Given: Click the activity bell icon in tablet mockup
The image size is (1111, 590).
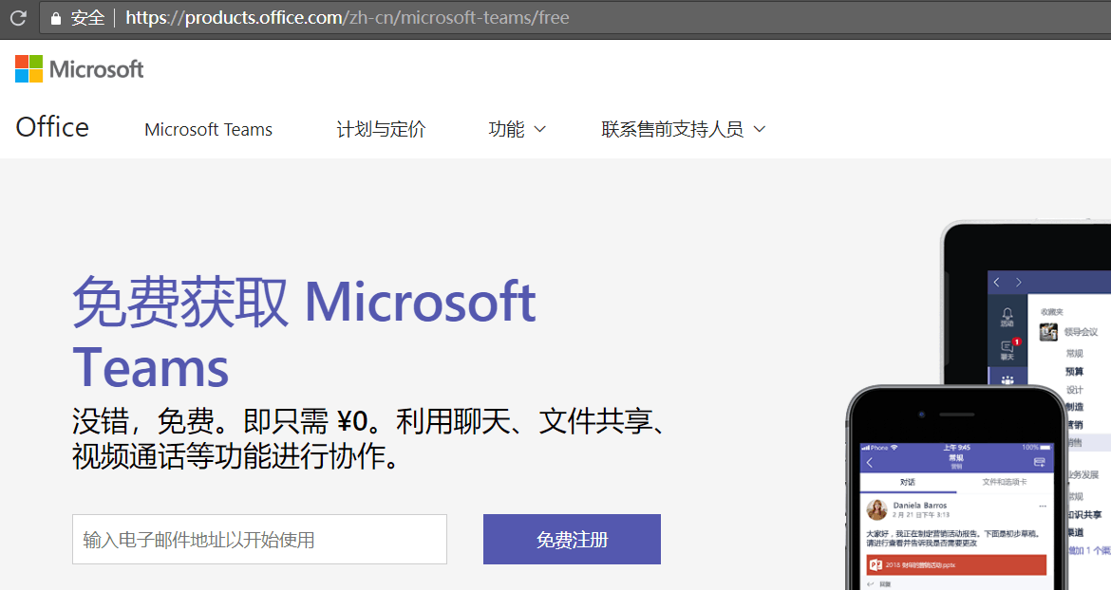Looking at the screenshot, I should point(1007,317).
